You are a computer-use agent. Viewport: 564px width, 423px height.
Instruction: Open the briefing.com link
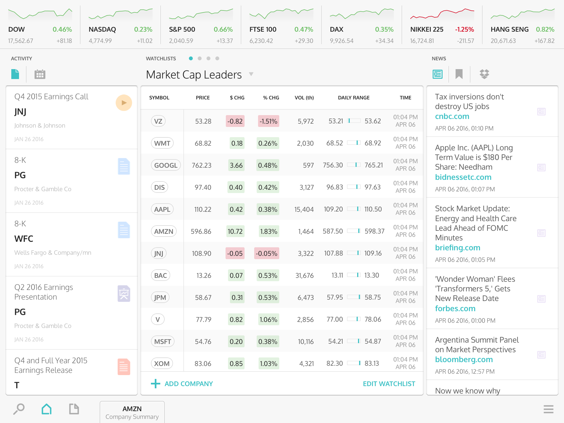457,248
